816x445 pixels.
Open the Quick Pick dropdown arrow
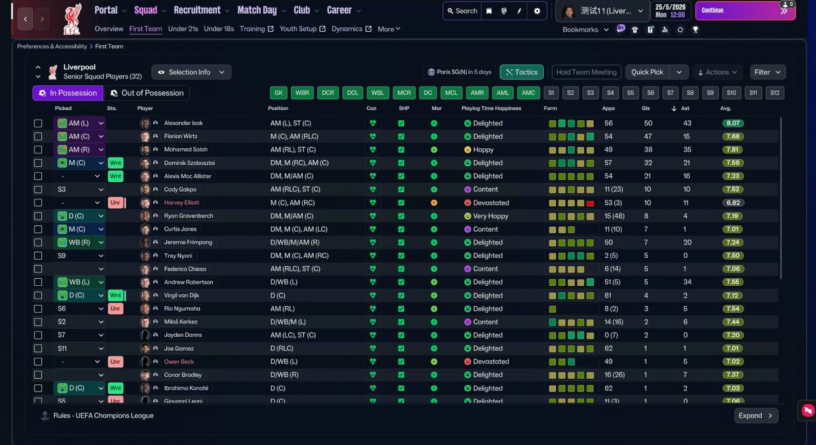679,72
